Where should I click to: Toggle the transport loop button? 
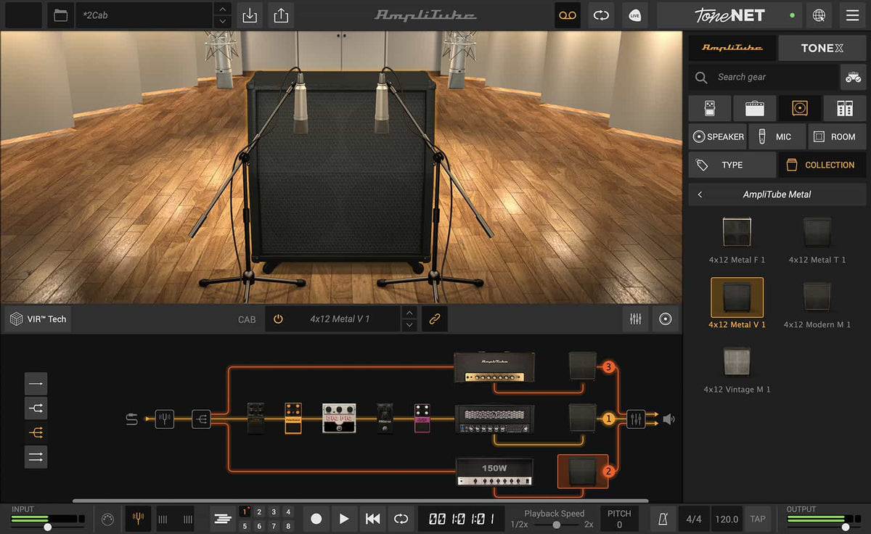coord(401,519)
